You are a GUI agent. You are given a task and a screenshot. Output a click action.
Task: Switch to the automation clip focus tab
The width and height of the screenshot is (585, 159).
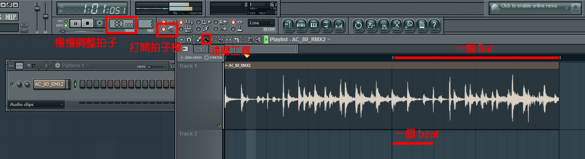pyautogui.click(x=201, y=49)
